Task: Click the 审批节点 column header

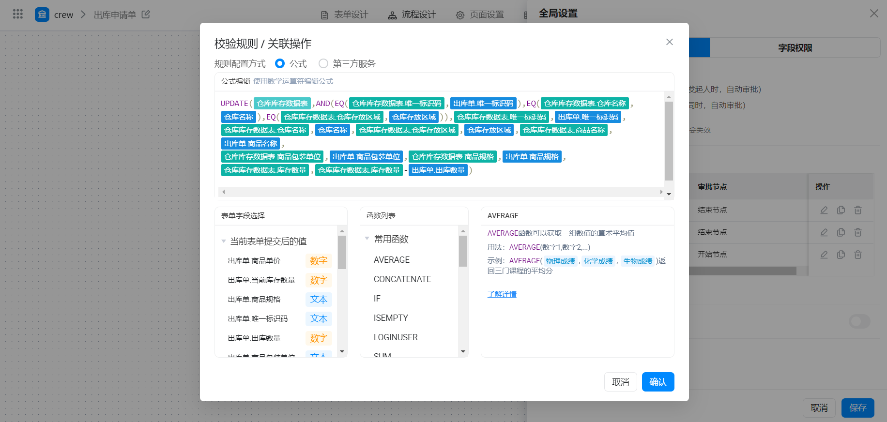Action: (712, 187)
